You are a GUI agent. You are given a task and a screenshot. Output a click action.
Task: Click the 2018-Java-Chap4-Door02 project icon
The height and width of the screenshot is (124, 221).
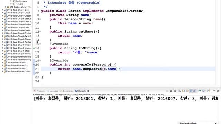(x=5, y=30)
